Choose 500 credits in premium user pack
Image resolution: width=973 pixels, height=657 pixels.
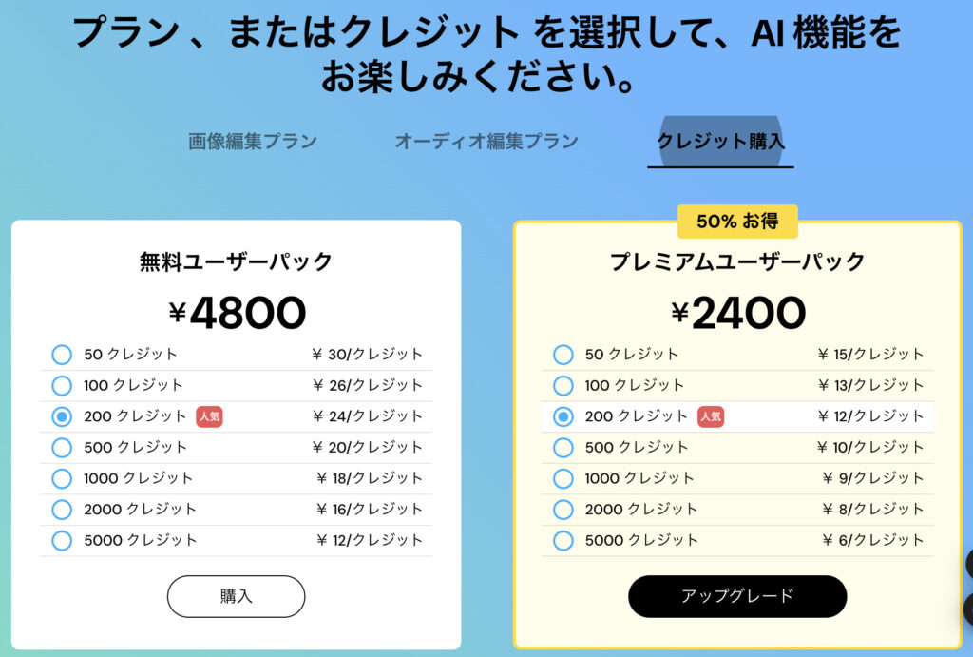[x=563, y=447]
